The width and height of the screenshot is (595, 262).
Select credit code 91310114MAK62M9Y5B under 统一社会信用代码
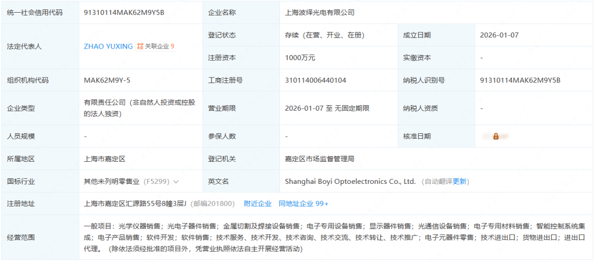(x=124, y=13)
